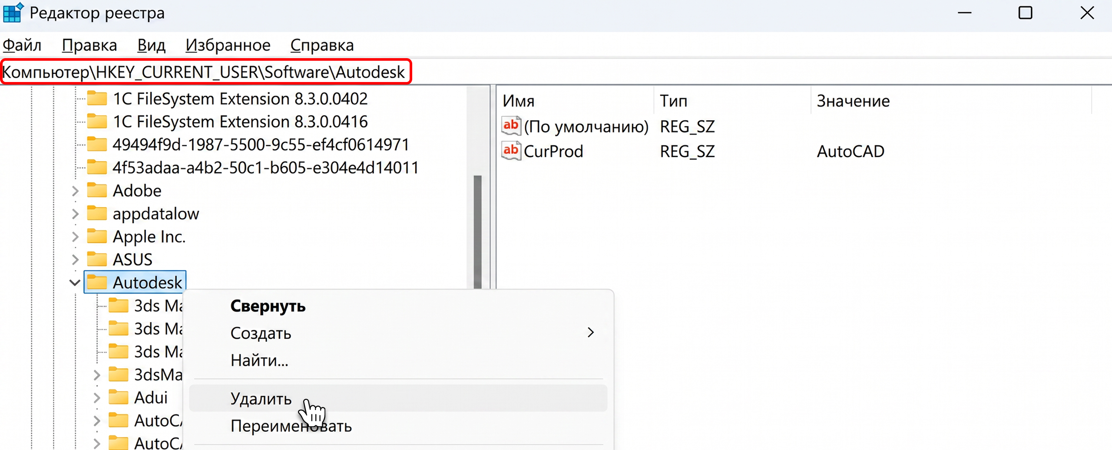Click the Adui subkey folder icon
Image resolution: width=1112 pixels, height=450 pixels.
(x=118, y=397)
